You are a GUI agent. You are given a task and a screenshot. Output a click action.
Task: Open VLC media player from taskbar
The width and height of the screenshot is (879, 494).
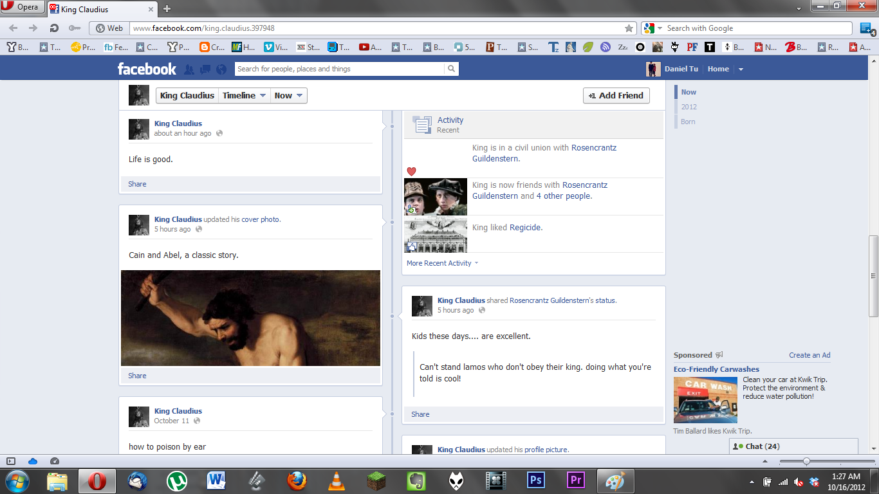[x=337, y=481]
